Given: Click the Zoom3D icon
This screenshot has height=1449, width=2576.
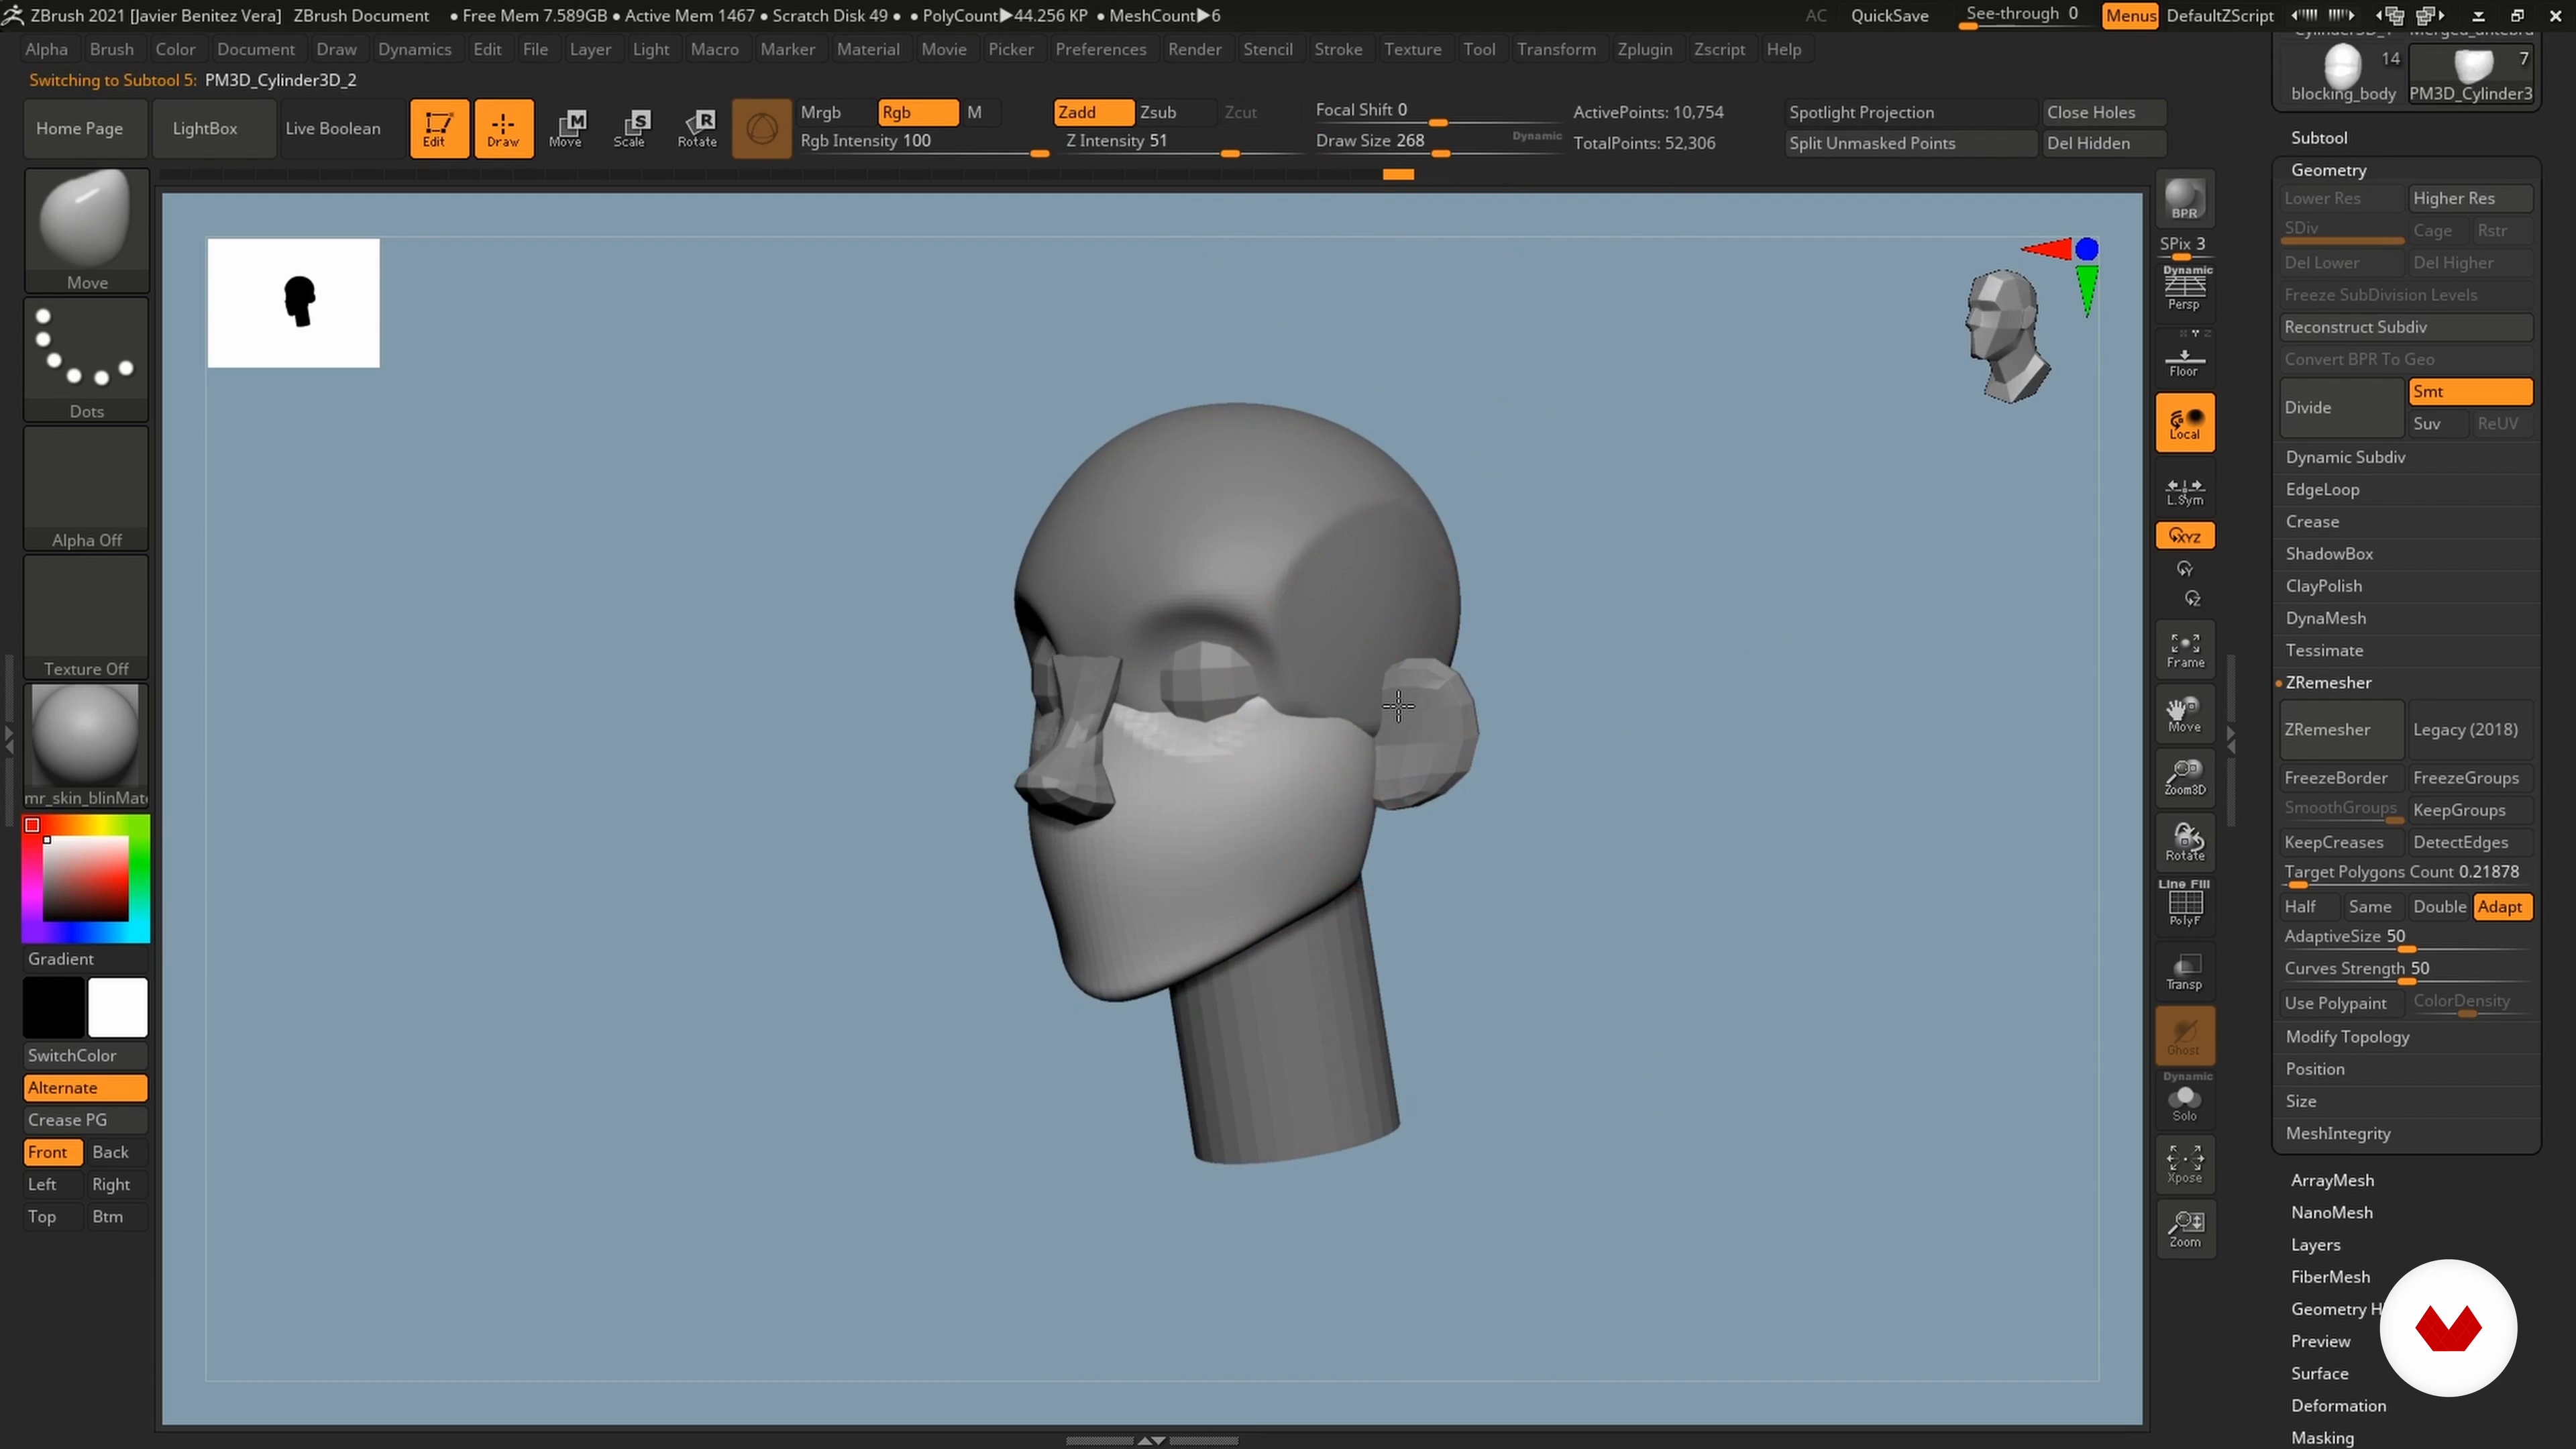Looking at the screenshot, I should coord(2185,778).
